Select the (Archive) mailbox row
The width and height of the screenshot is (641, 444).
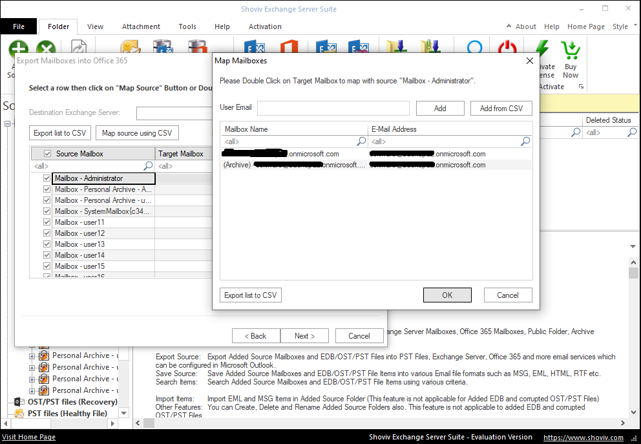point(376,165)
